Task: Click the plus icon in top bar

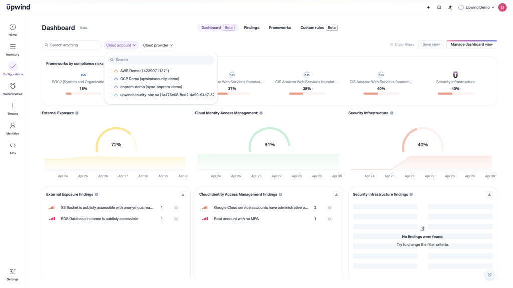Action: (x=428, y=7)
